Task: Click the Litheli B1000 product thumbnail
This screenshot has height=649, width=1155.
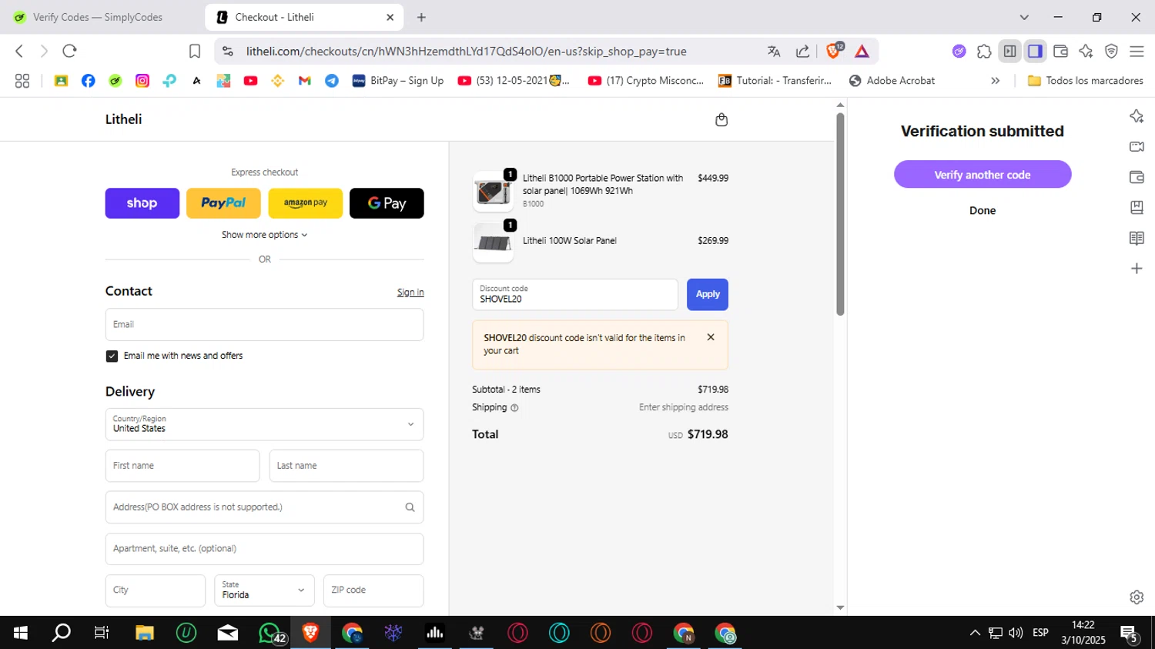Action: pos(493,192)
